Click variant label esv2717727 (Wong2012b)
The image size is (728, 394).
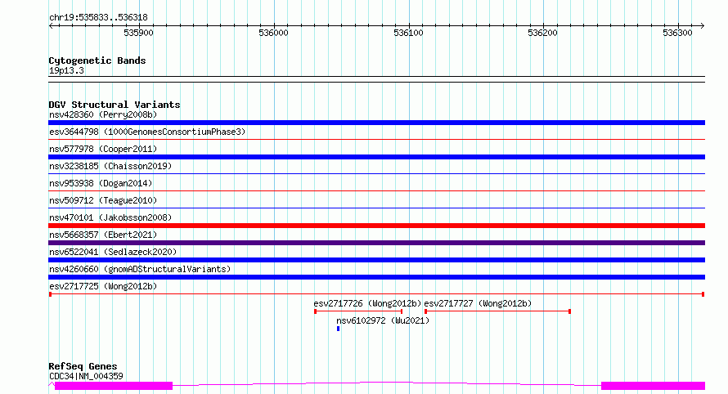click(x=478, y=303)
